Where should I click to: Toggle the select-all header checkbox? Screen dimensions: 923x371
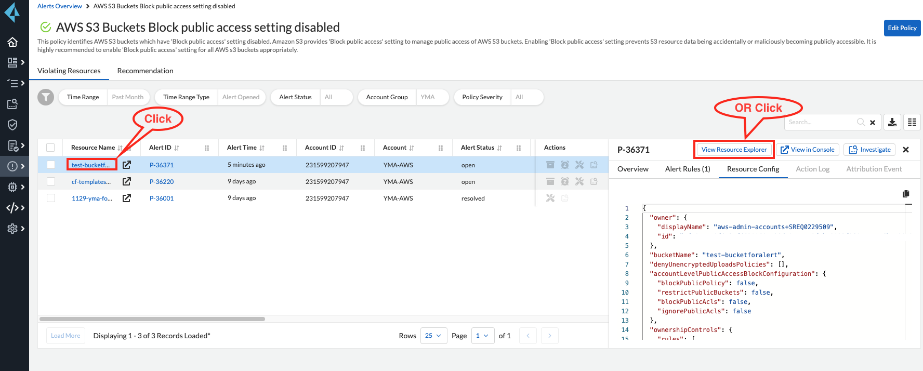tap(51, 148)
